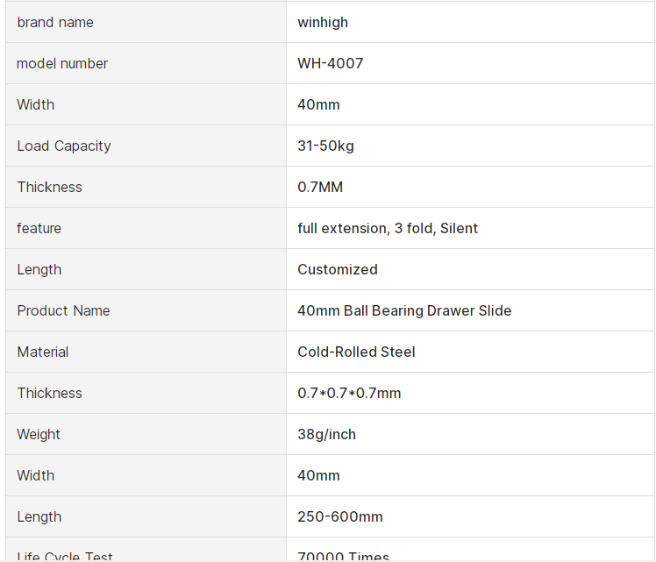
Task: Click the "model number" label cell
Action: 62,63
